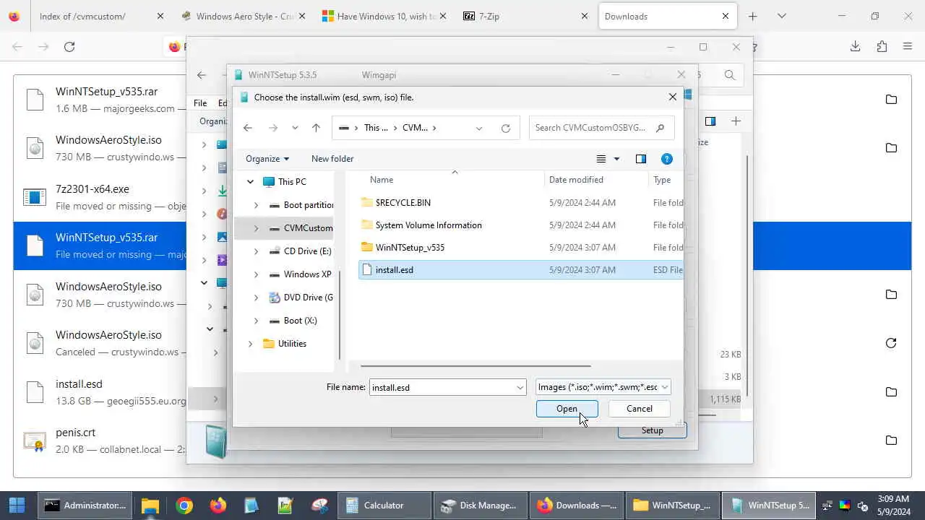
Task: Select Utilities in the navigation tree
Action: pyautogui.click(x=285, y=344)
